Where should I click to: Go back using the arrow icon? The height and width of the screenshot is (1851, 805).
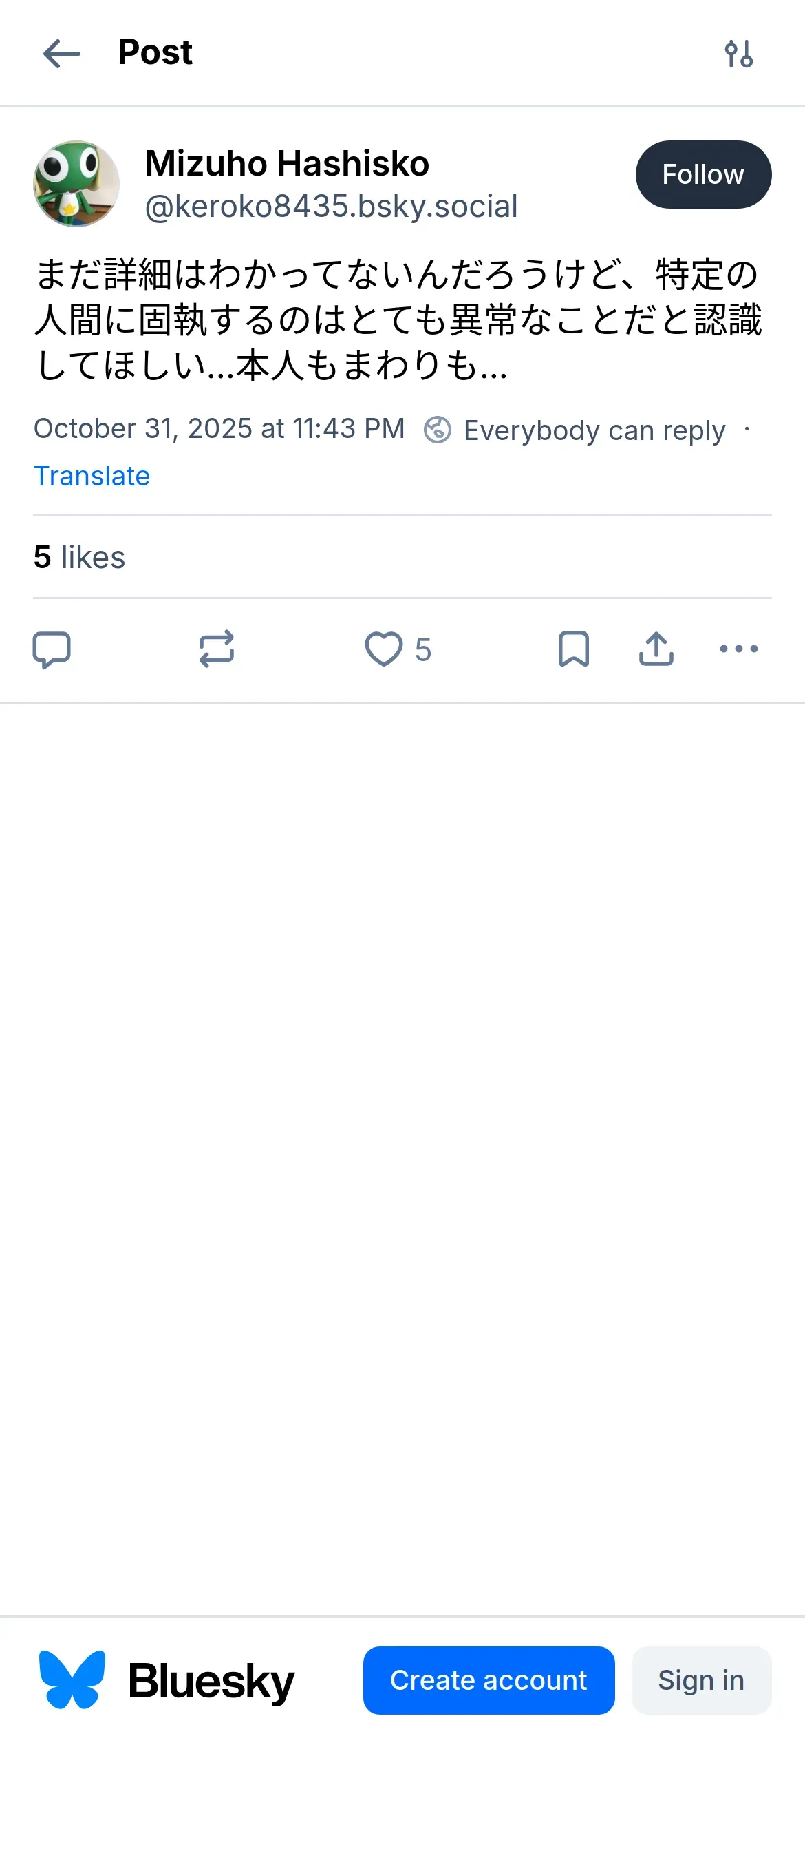(x=62, y=54)
